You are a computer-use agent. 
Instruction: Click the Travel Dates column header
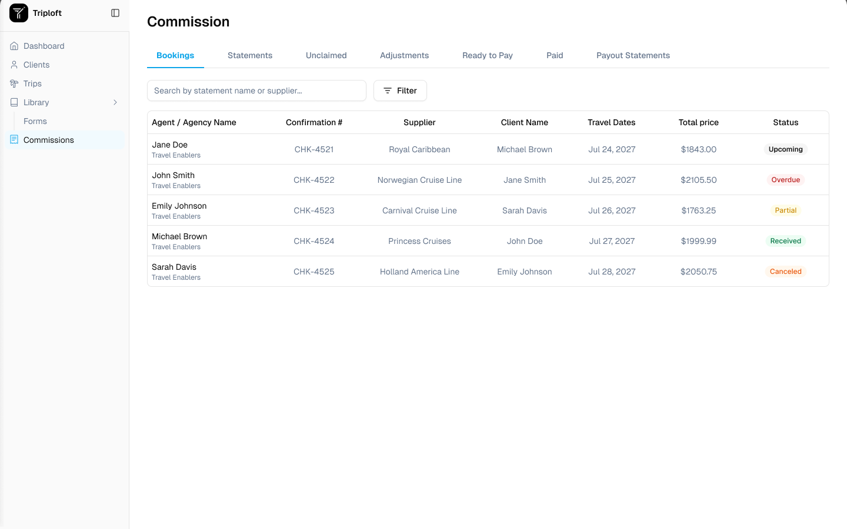pos(612,122)
